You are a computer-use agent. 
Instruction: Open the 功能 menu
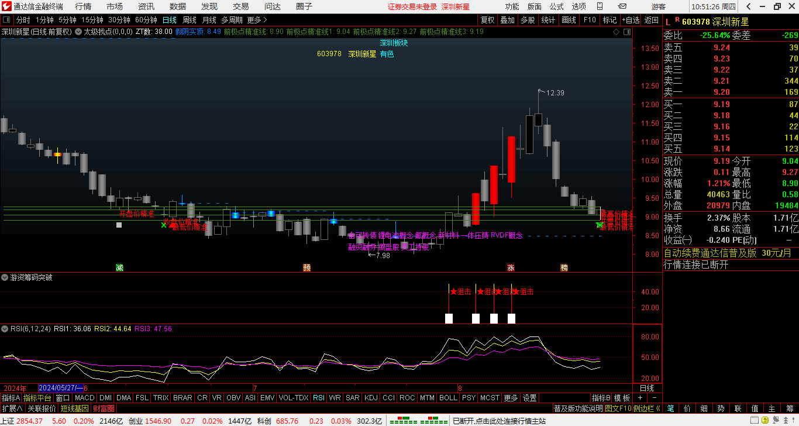pyautogui.click(x=512, y=6)
